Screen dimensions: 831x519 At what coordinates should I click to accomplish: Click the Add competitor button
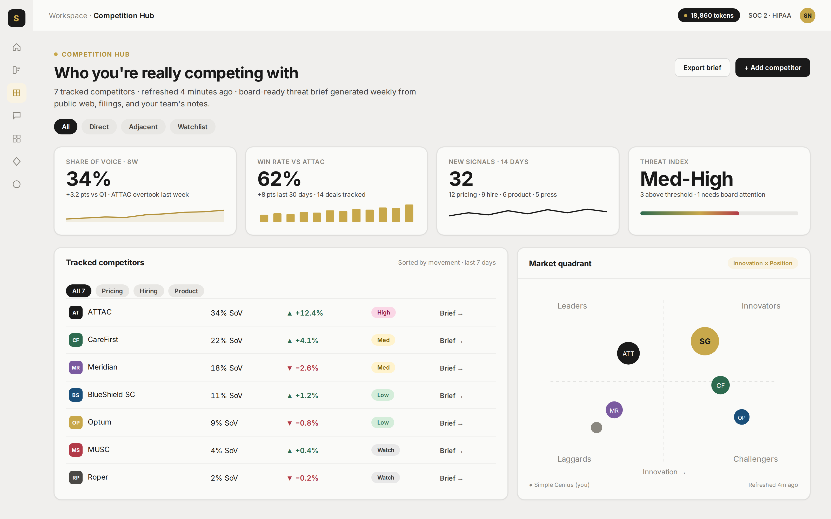[x=772, y=68]
